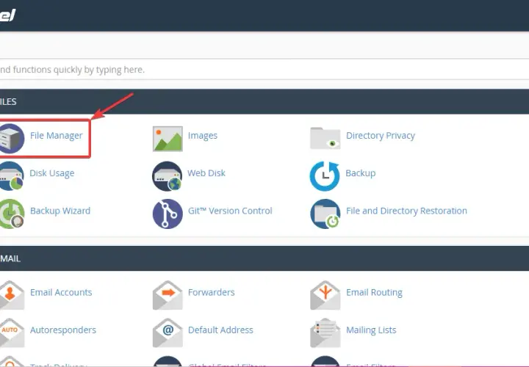Click the File Manager link text

(x=57, y=136)
